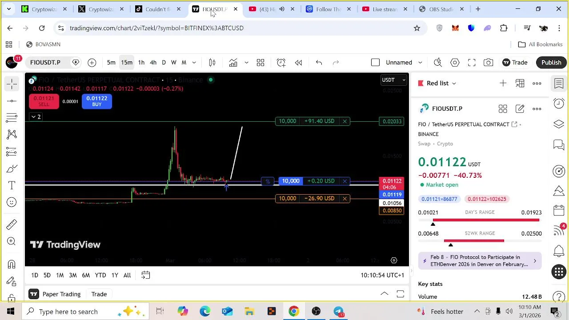
Task: Select the text annotation tool
Action: click(x=12, y=185)
